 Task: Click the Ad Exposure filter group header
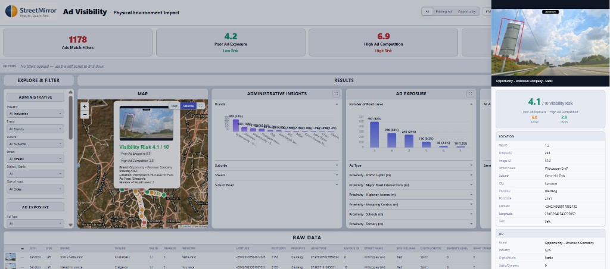coord(35,207)
